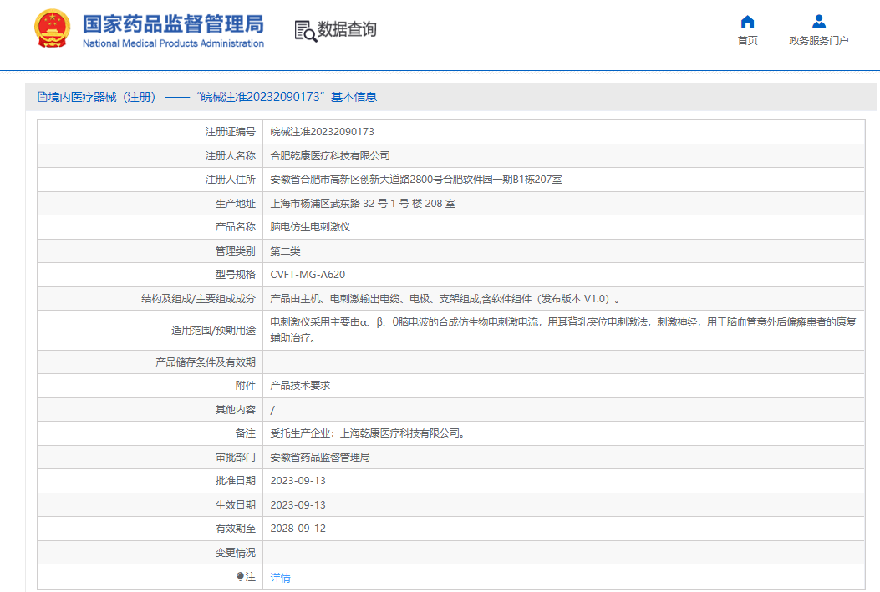Select the slash value in 其他内容 row

tap(272, 410)
